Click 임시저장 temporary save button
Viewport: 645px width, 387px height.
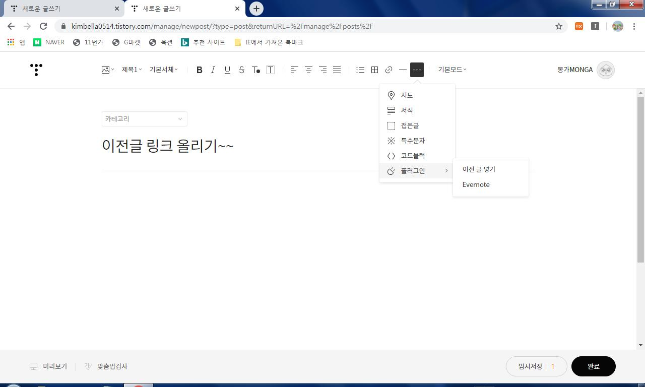coord(530,366)
